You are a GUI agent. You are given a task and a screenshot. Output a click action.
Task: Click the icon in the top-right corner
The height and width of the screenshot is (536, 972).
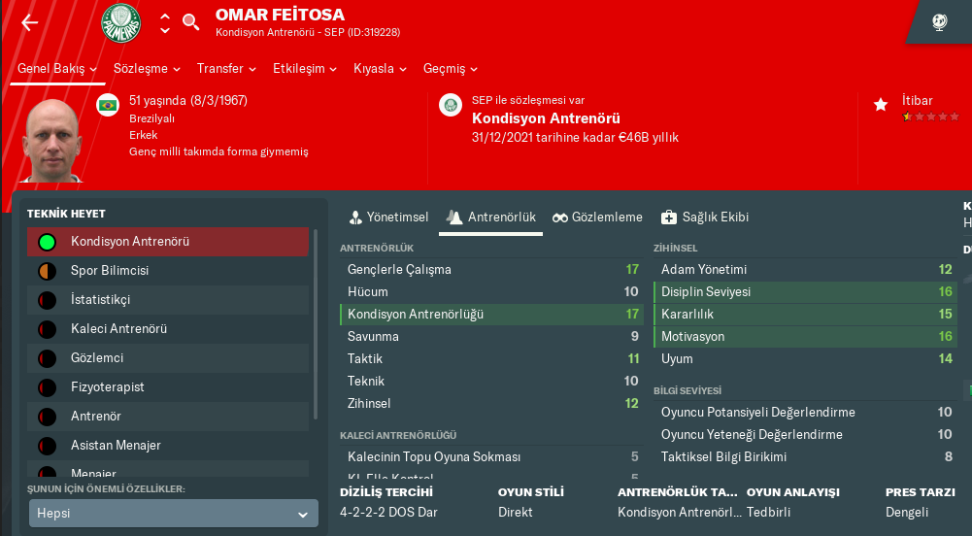939,22
